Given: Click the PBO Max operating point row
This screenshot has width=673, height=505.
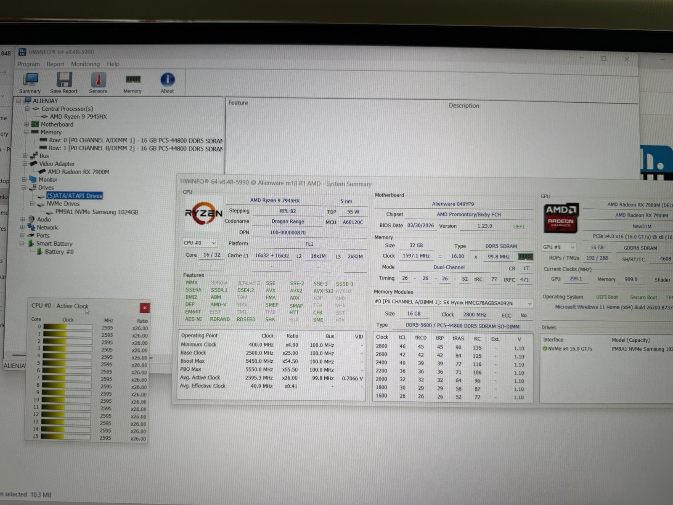Looking at the screenshot, I should [x=271, y=369].
